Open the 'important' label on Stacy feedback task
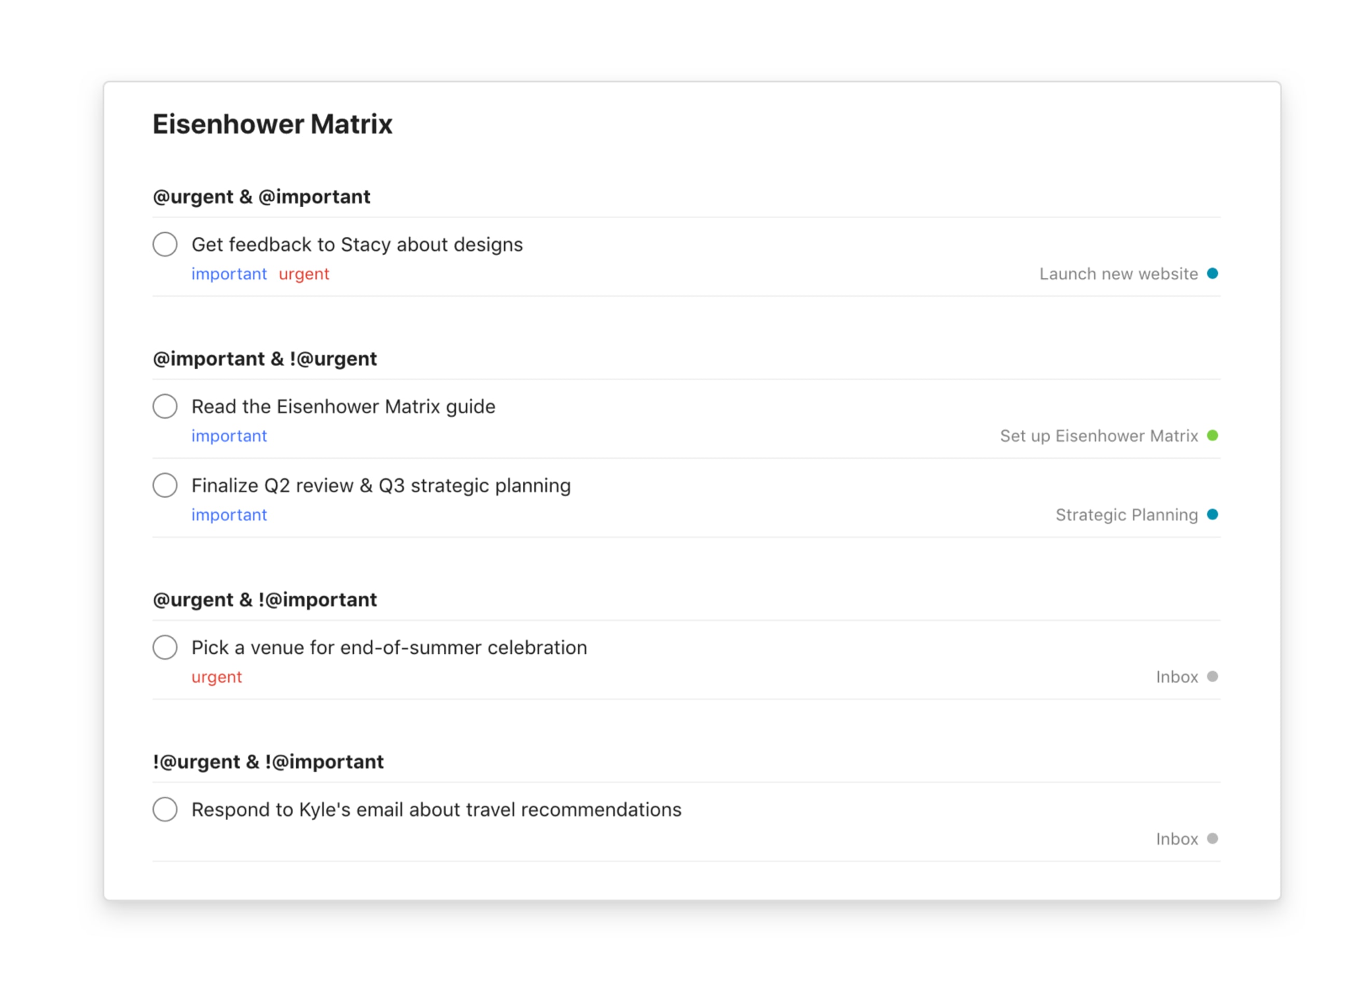Image resolution: width=1361 pixels, height=982 pixels. (229, 274)
